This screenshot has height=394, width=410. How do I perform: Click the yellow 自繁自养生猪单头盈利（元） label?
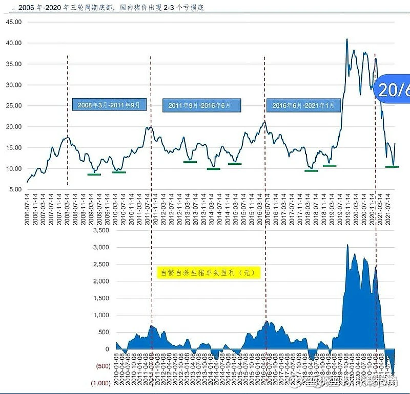[209, 273]
